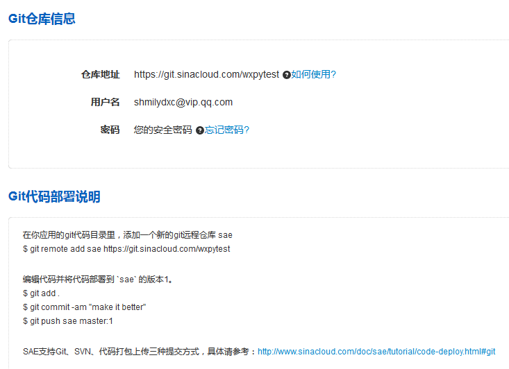
Task: Click the 仓库地址 label
Action: 100,75
